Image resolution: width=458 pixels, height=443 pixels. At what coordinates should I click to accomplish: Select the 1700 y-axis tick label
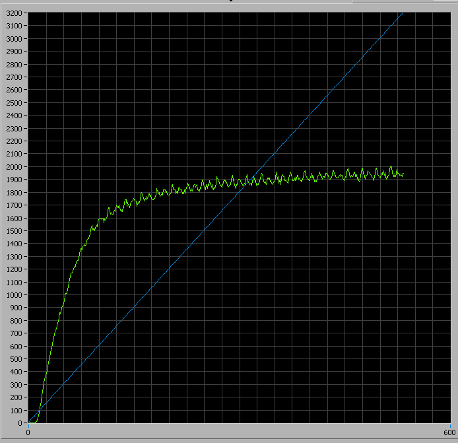coord(14,205)
